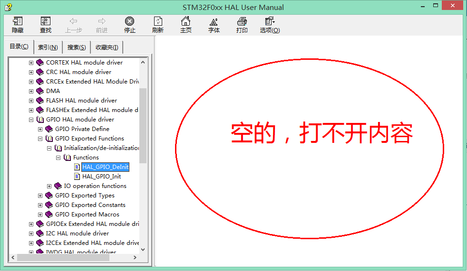Collapse GPIO HAL module driver node

click(x=31, y=120)
